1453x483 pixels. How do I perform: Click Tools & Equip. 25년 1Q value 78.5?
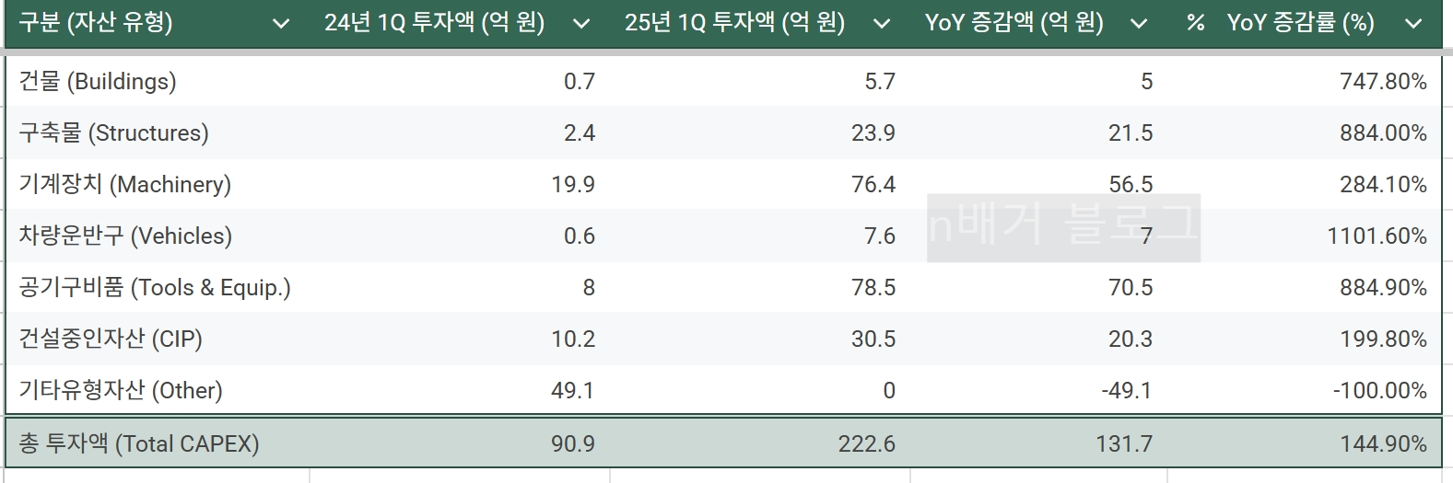tap(873, 287)
